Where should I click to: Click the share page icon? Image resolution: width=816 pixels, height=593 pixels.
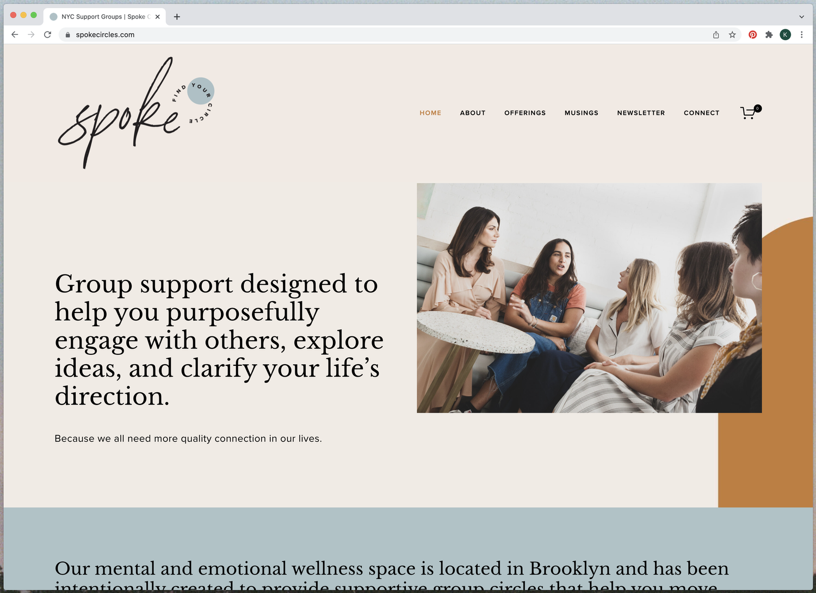pyautogui.click(x=716, y=34)
